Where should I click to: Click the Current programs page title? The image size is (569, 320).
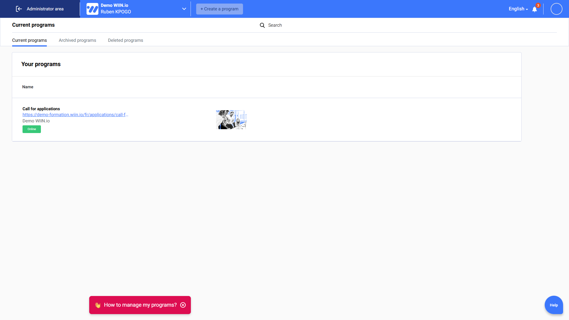click(33, 25)
